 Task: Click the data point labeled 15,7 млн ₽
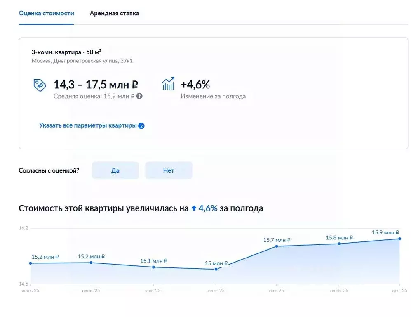(x=276, y=247)
